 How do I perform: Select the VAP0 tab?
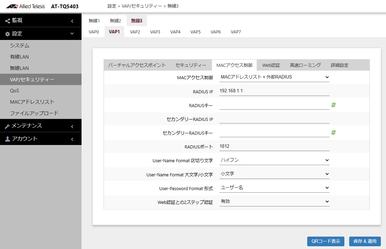point(94,32)
